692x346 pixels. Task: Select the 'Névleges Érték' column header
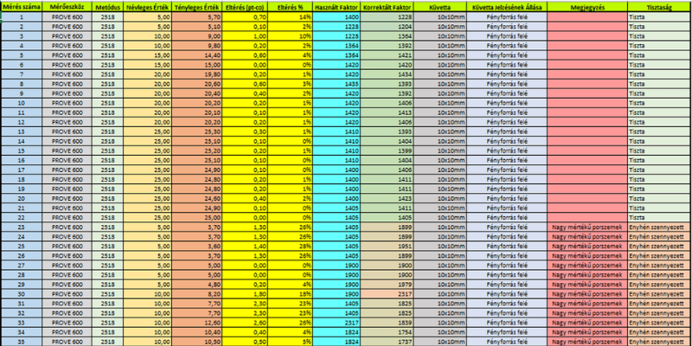(149, 6)
